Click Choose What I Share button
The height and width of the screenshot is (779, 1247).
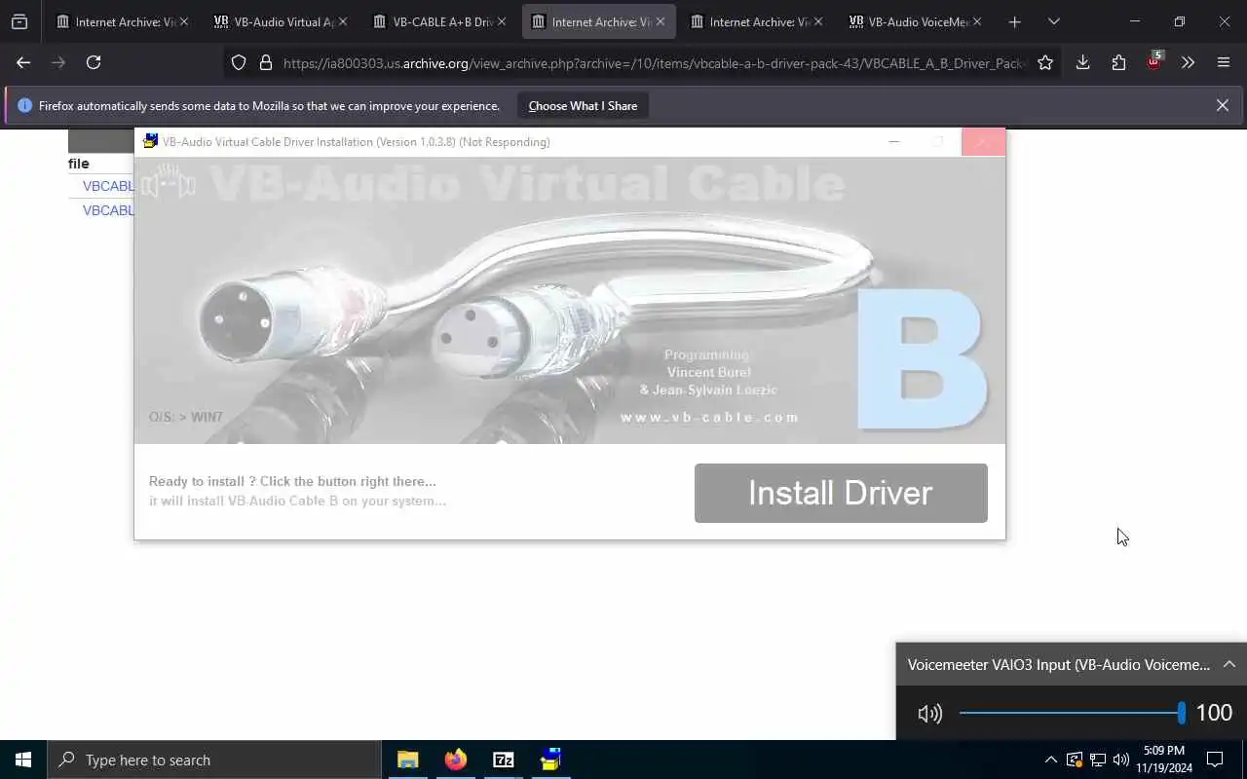click(583, 105)
